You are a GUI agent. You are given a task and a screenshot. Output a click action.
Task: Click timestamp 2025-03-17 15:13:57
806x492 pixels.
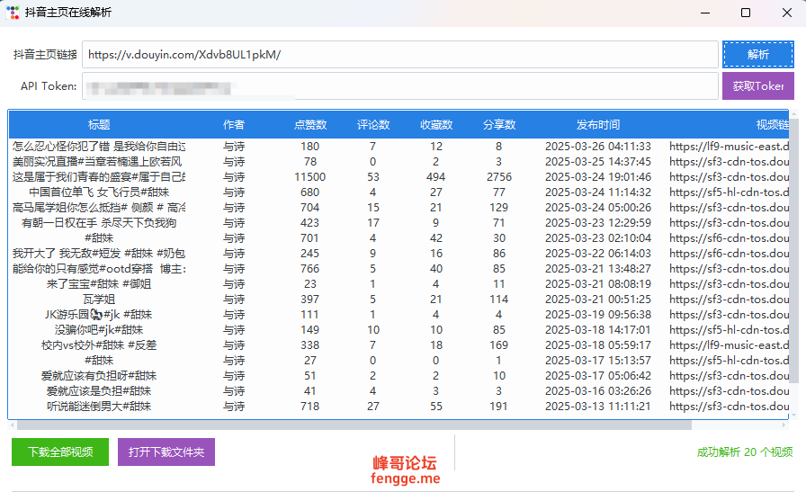coord(598,361)
